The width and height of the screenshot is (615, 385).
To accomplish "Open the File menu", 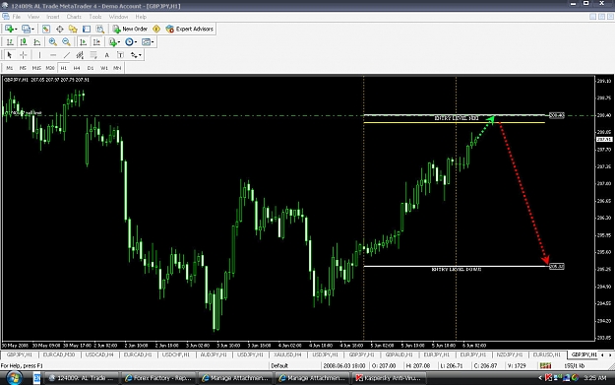I will [17, 17].
